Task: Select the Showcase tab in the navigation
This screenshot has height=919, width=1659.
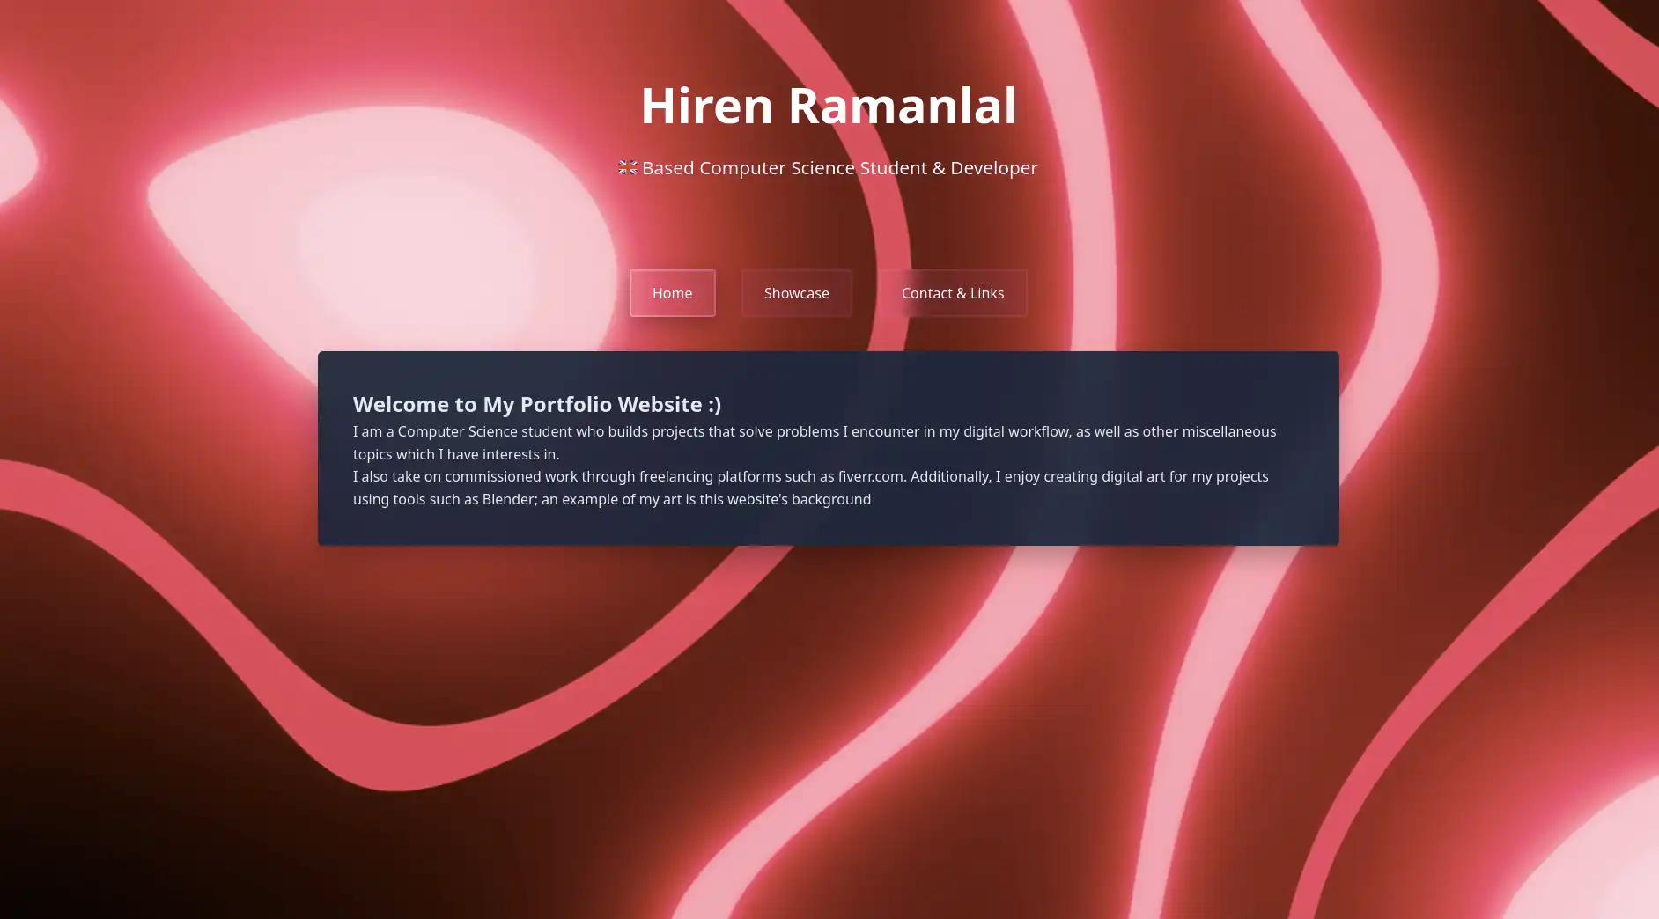Action: point(796,292)
